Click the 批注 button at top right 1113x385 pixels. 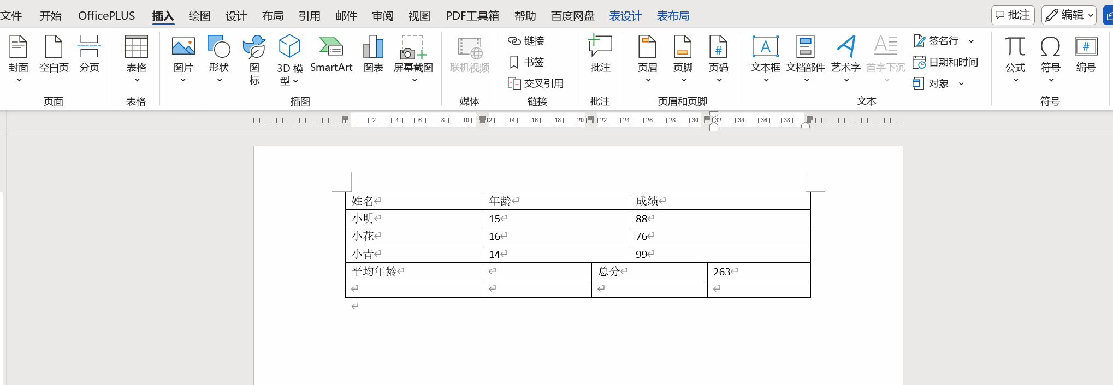(x=1013, y=15)
